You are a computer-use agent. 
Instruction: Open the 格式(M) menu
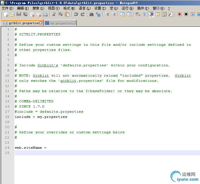click(x=69, y=8)
